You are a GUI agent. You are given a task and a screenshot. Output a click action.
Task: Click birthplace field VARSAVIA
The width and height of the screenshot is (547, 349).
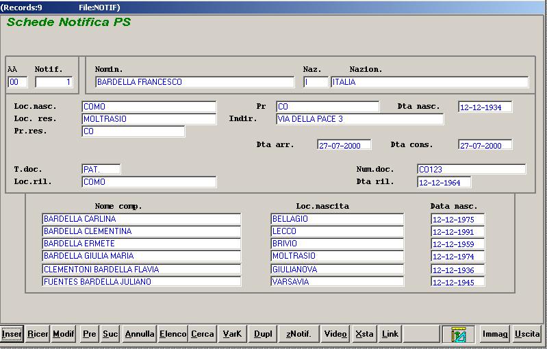click(337, 281)
